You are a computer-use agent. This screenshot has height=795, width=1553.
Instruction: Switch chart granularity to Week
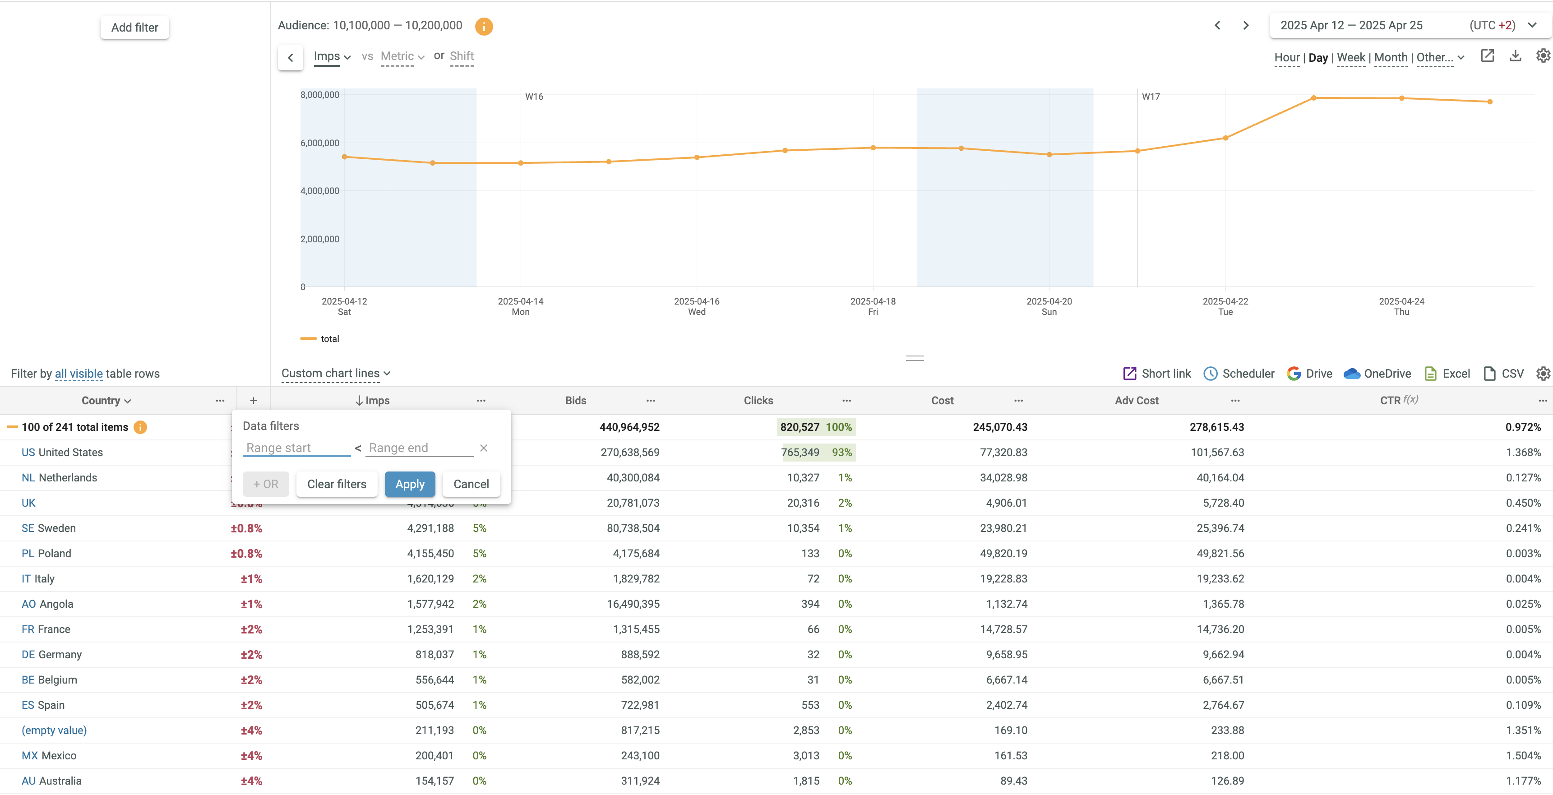[x=1350, y=58]
